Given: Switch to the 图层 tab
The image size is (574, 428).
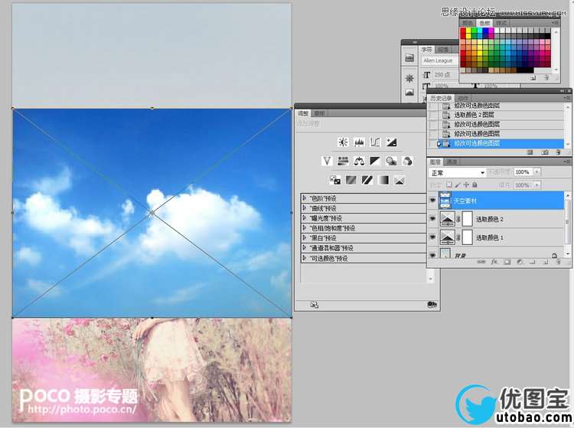Looking at the screenshot, I should pos(435,162).
